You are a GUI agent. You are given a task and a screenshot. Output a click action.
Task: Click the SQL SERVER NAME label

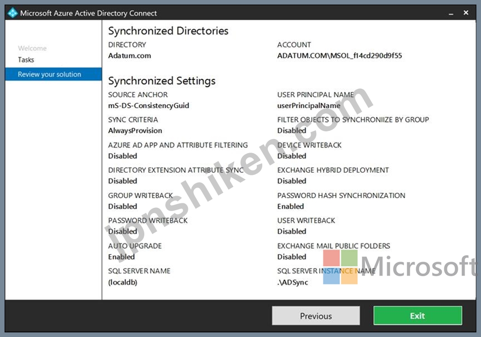tap(139, 271)
